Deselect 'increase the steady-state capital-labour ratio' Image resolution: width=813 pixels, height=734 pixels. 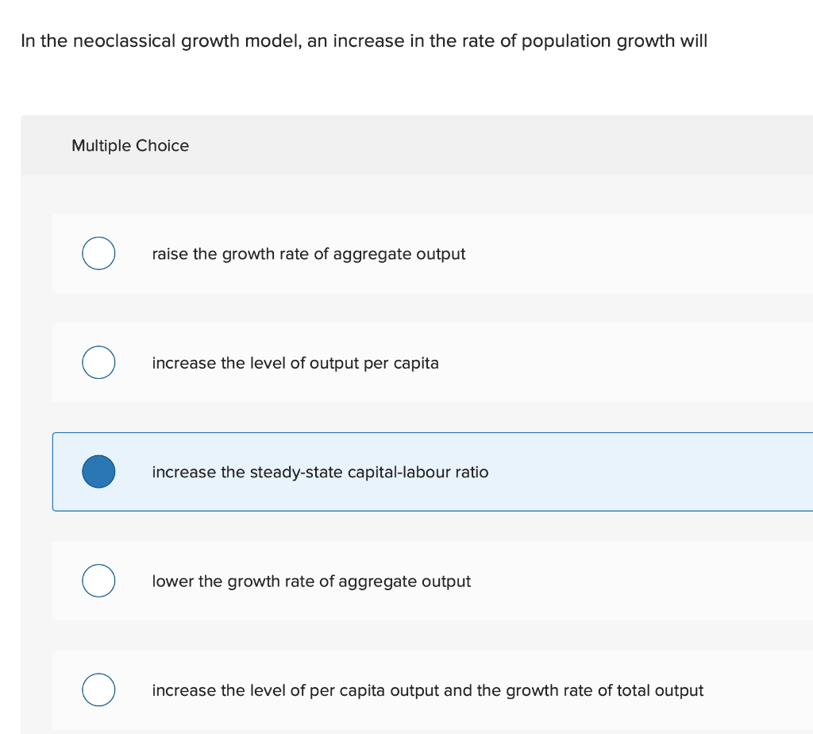[x=98, y=471]
